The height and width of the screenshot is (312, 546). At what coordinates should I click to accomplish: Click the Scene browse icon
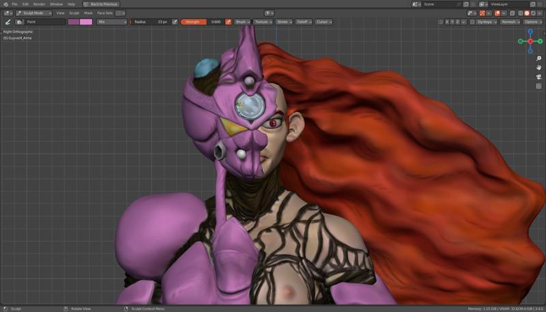[x=416, y=4]
